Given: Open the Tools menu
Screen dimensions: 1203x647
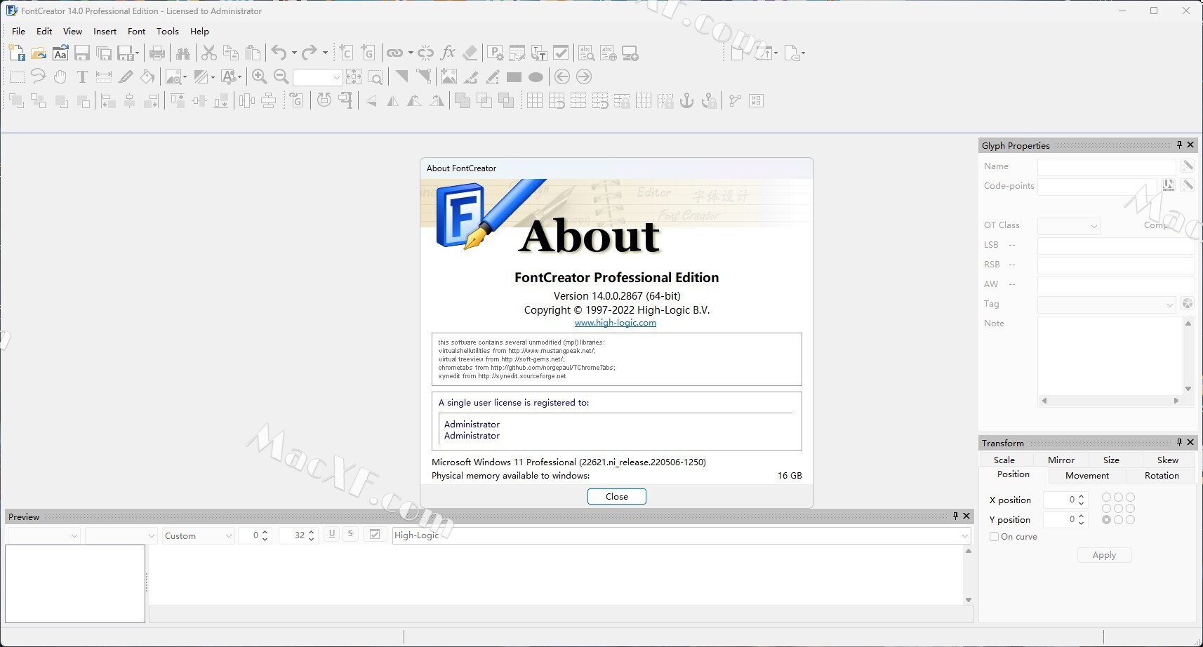Looking at the screenshot, I should tap(167, 32).
